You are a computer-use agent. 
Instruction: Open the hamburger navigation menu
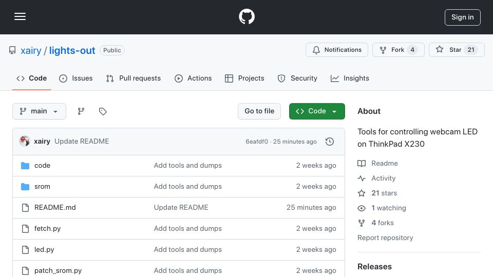coord(20,16)
